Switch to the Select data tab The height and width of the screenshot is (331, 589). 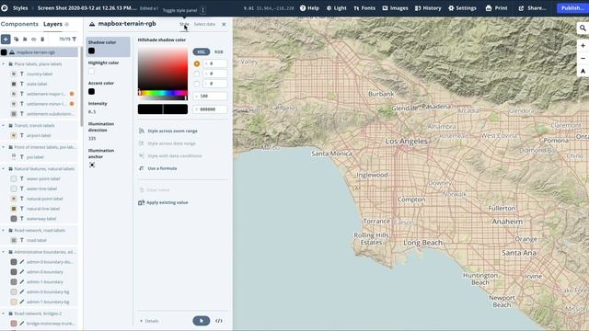point(204,24)
